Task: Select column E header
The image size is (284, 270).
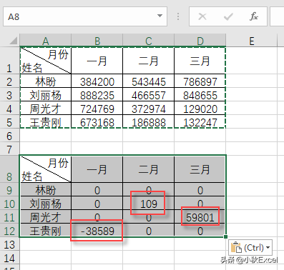Action: click(252, 41)
